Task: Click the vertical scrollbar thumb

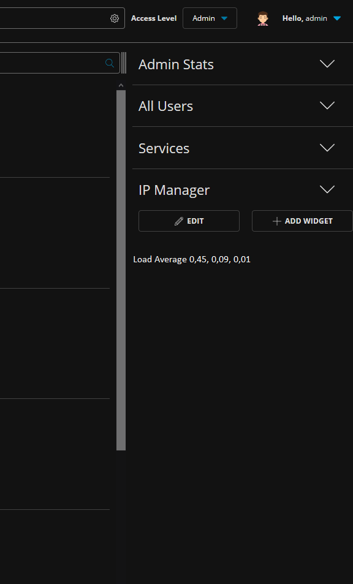Action: point(121,270)
